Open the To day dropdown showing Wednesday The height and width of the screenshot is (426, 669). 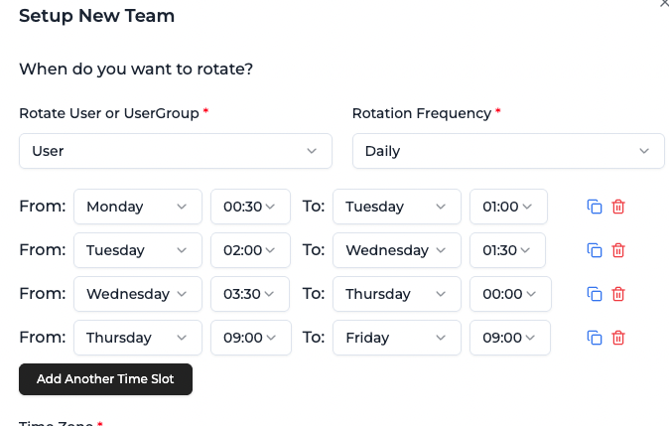tap(396, 250)
